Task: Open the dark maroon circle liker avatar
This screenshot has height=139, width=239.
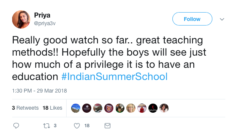Action: tap(87, 108)
